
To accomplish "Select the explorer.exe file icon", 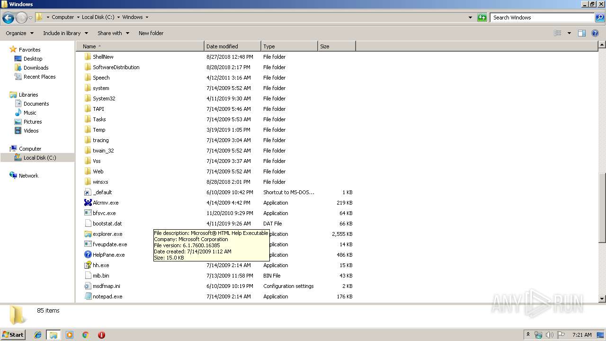I will point(88,234).
